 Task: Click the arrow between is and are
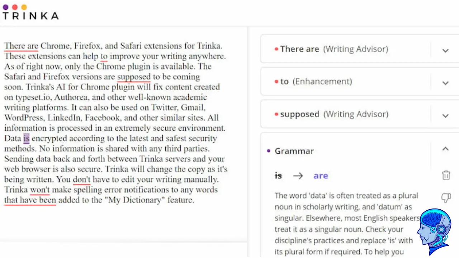(x=298, y=176)
